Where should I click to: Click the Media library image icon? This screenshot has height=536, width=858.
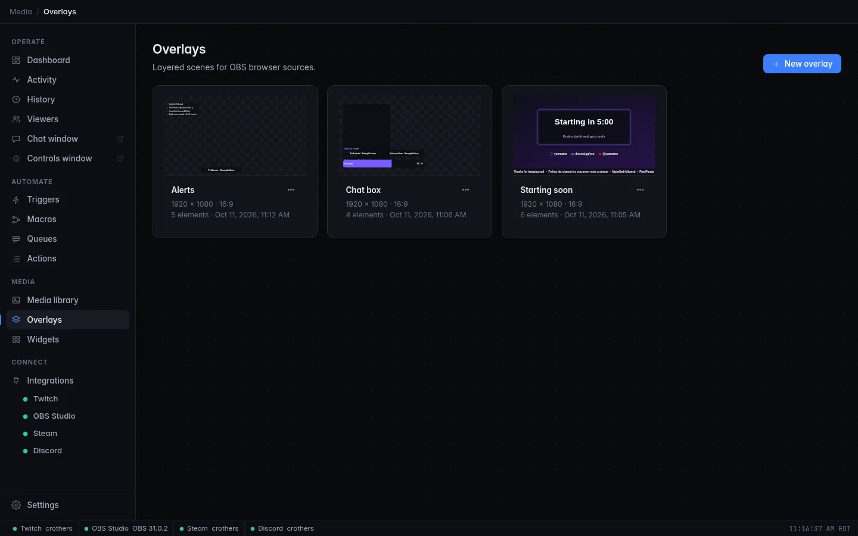16,300
